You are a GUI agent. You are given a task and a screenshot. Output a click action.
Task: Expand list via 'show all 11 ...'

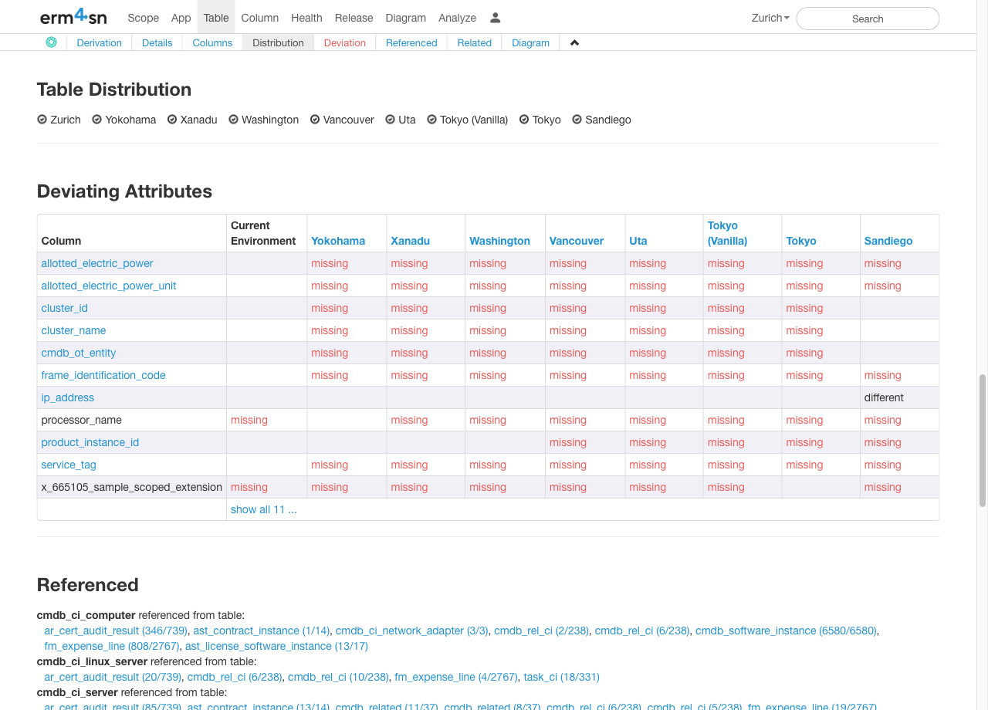pos(263,509)
